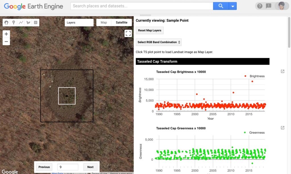Image resolution: width=291 pixels, height=174 pixels.
Task: Expand the Layers panel
Action: [x=79, y=23]
